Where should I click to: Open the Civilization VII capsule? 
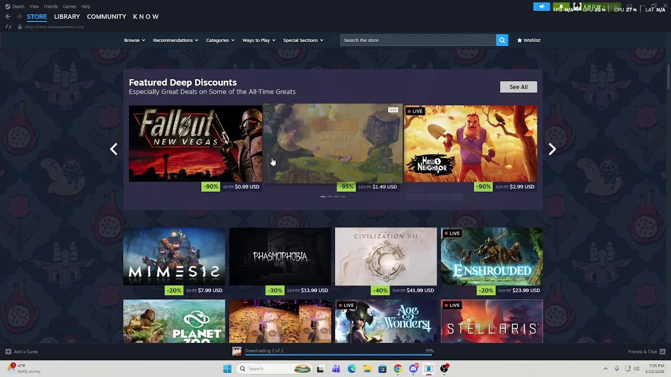(x=386, y=257)
